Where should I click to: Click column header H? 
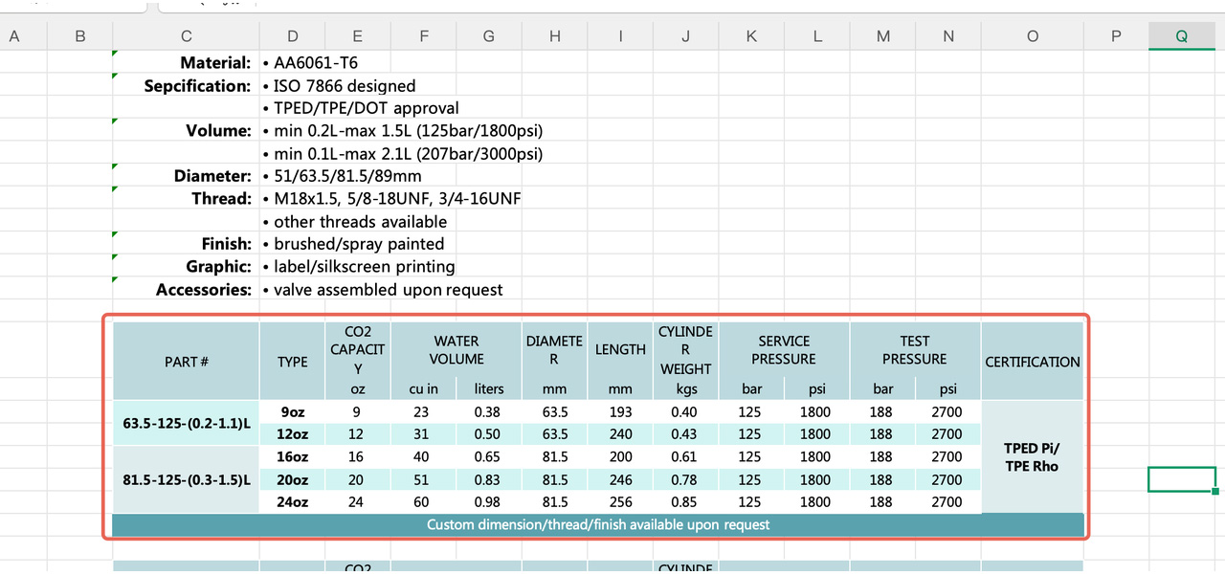click(x=555, y=36)
